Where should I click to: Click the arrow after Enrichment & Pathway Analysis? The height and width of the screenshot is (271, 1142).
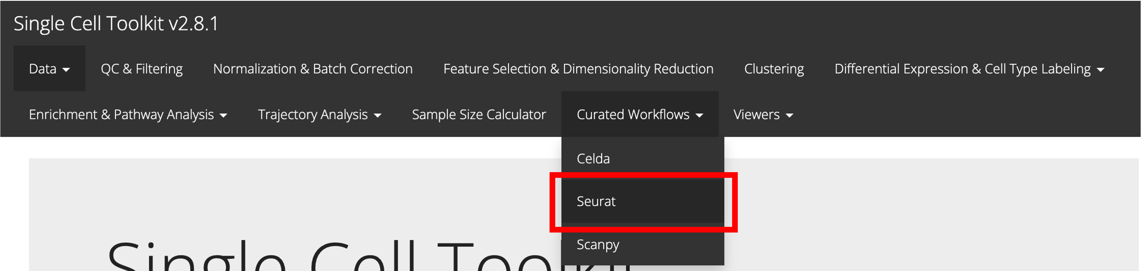tap(224, 115)
